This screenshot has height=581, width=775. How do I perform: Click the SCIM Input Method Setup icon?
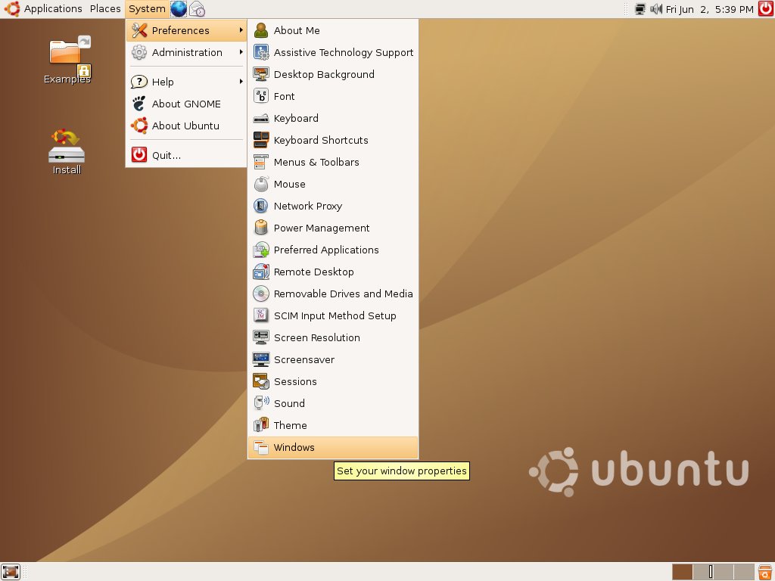point(261,315)
